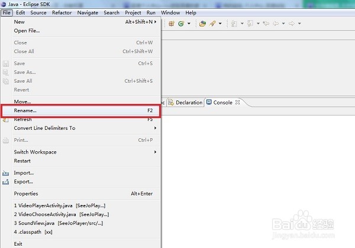Image resolution: width=355 pixels, height=248 pixels.
Task: Open the Previous Annotation dropdown arrow
Action: click(258, 24)
